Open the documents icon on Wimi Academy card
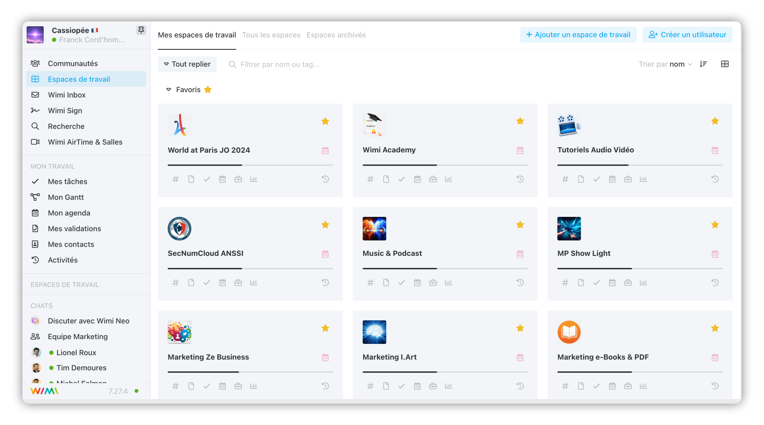Viewport: 764px width, 425px height. coord(386,179)
